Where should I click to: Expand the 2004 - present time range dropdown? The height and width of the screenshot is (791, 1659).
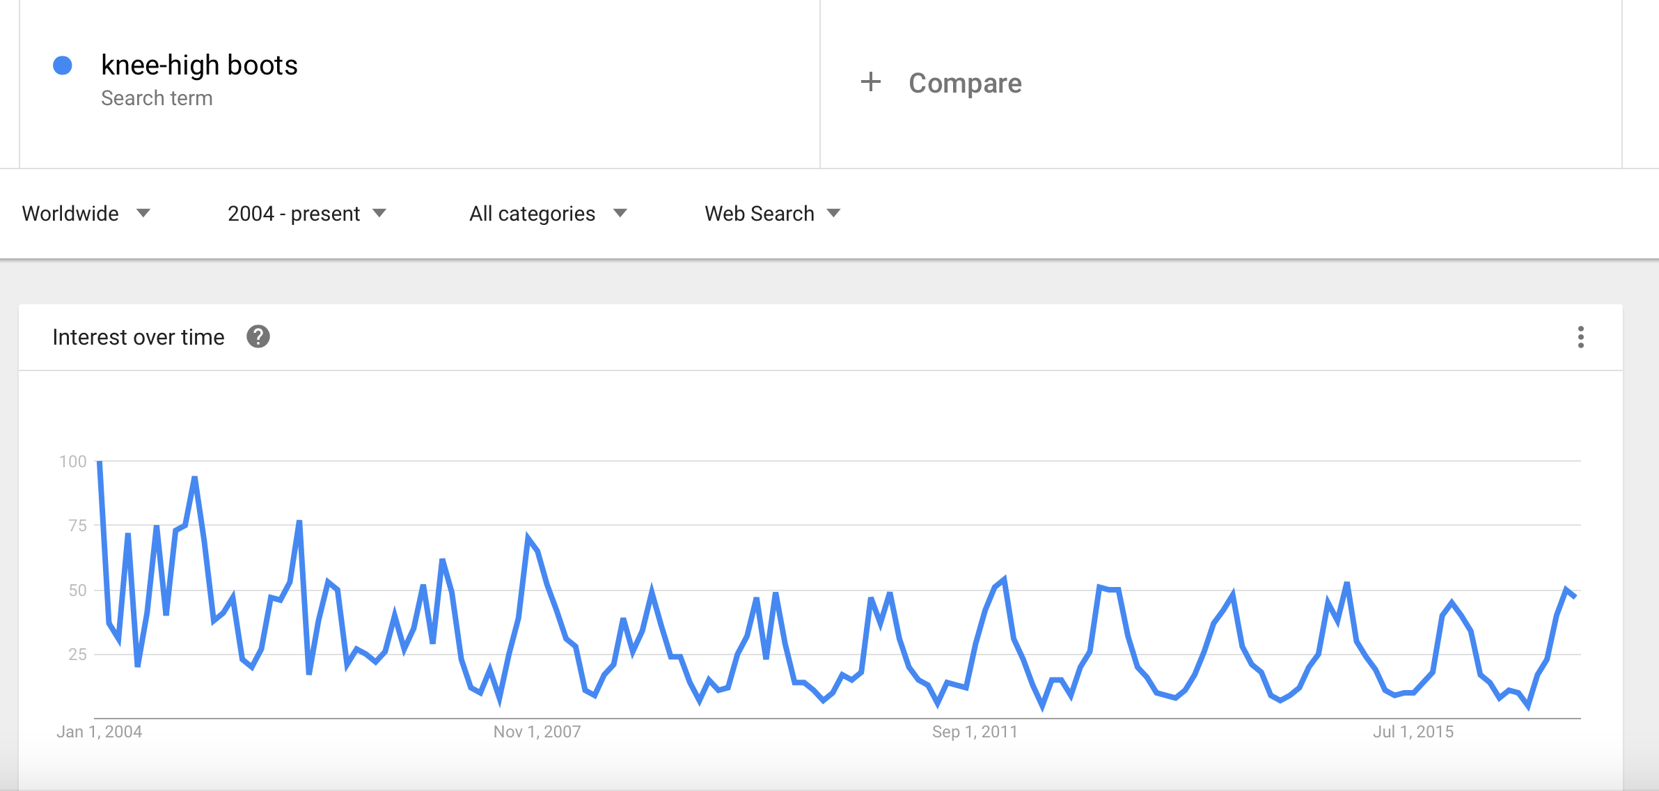tap(306, 213)
